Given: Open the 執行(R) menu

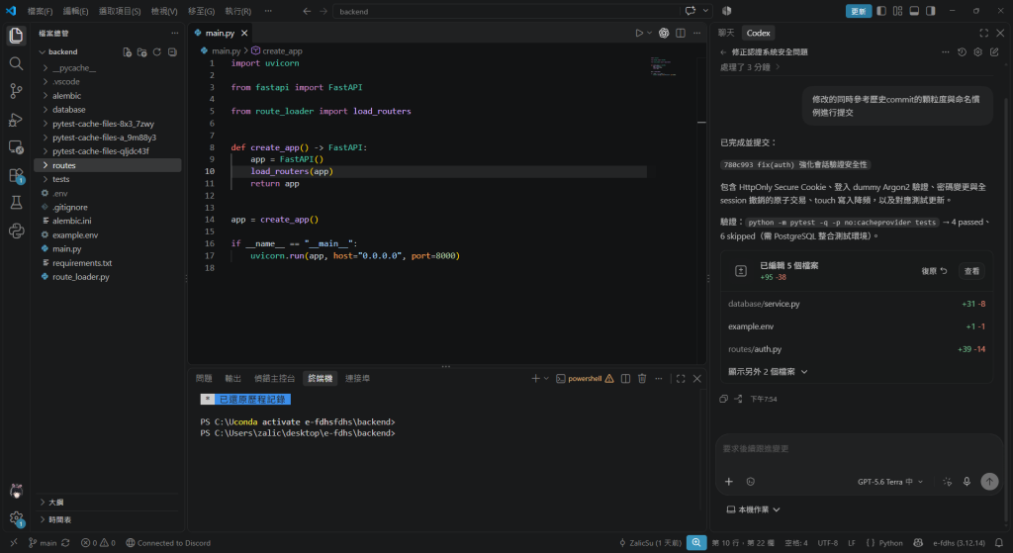Looking at the screenshot, I should click(237, 11).
